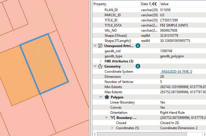The width and height of the screenshot is (206, 136).
Task: Click the value CT5057/599
Action: coord(169,20)
